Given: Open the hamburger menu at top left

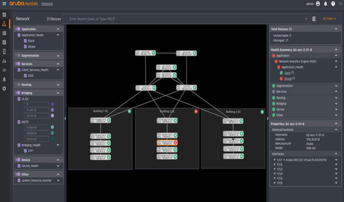Looking at the screenshot, I should (x=4, y=4).
